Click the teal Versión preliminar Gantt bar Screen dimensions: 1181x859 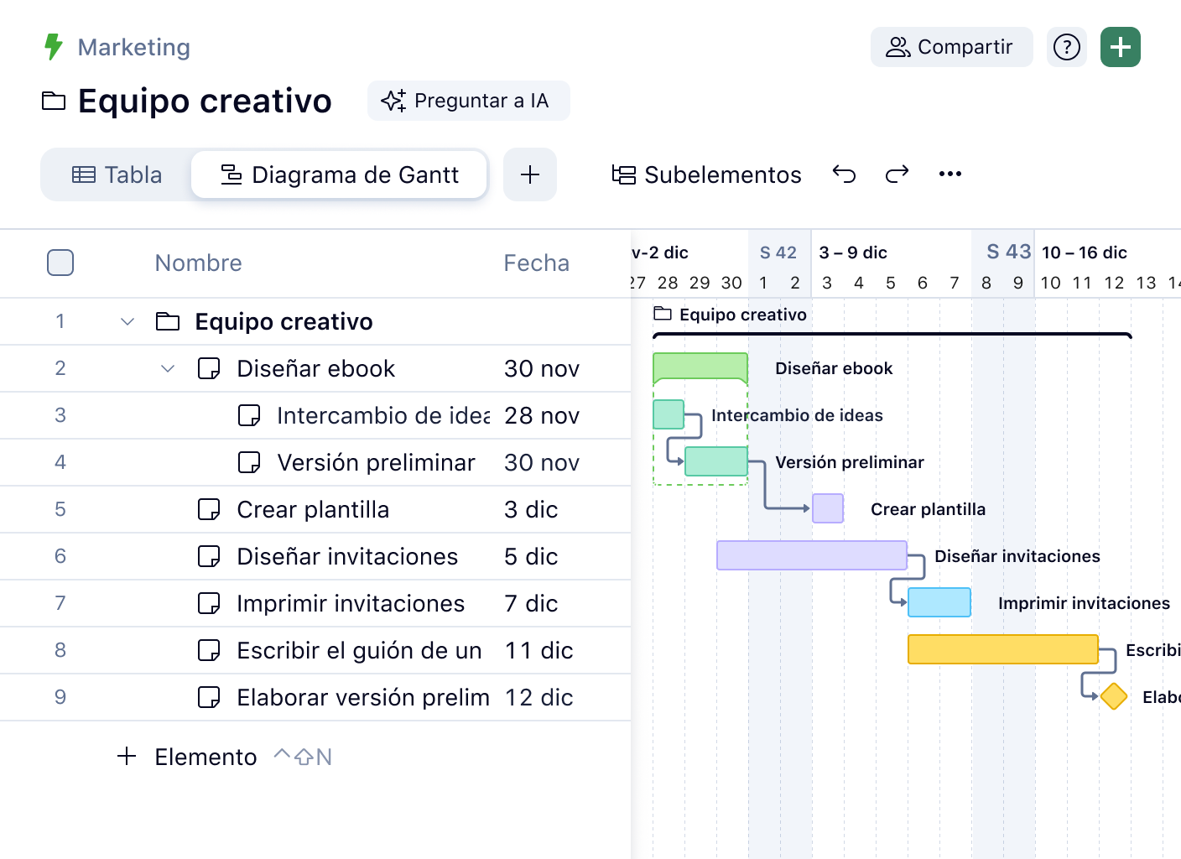[716, 461]
